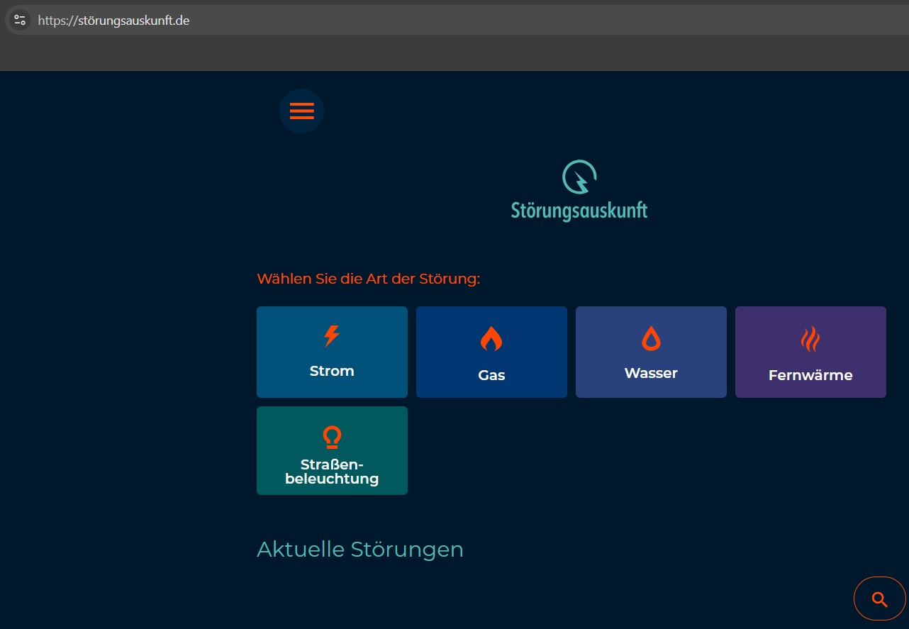909x629 pixels.
Task: Choose the Wasser label text
Action: (651, 373)
